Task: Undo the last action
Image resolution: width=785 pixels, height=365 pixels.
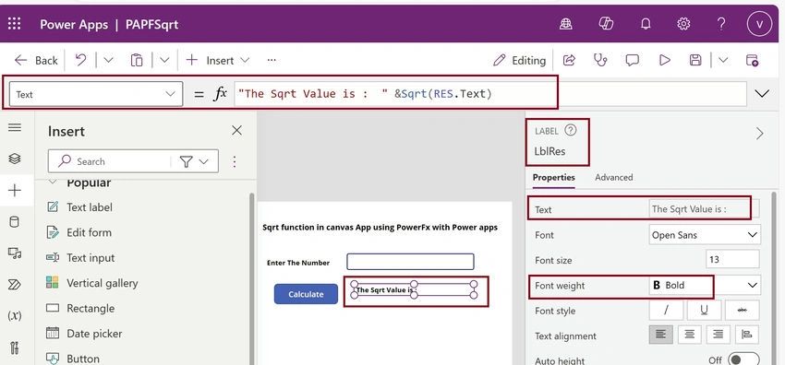Action: click(80, 61)
